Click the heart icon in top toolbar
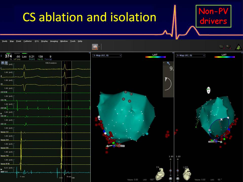The image size is (243, 182). (x=229, y=47)
